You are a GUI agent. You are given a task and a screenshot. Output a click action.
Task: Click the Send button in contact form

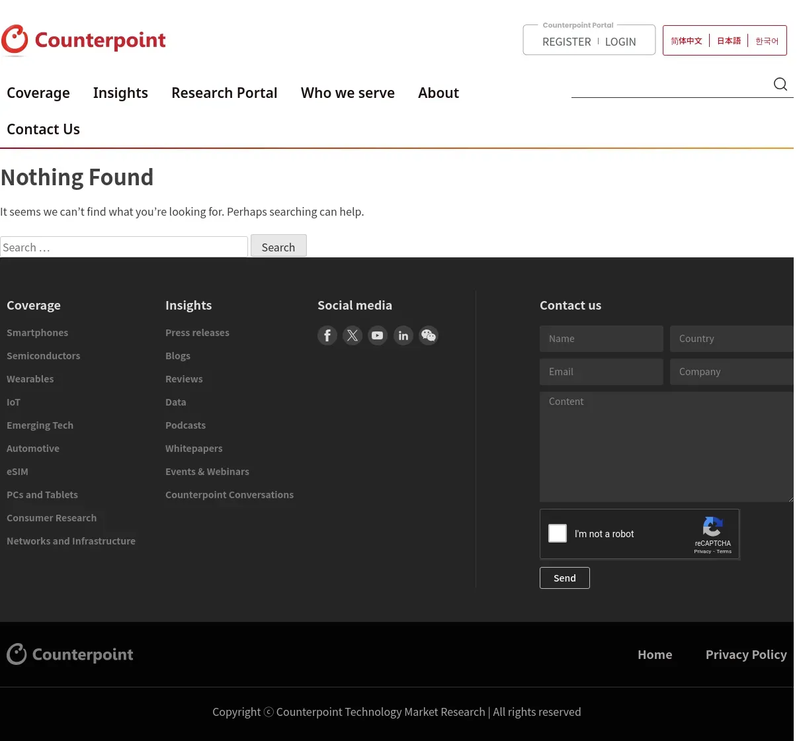tap(565, 578)
